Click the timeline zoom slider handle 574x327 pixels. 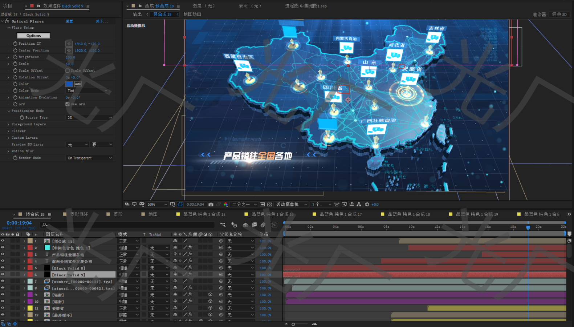click(293, 324)
